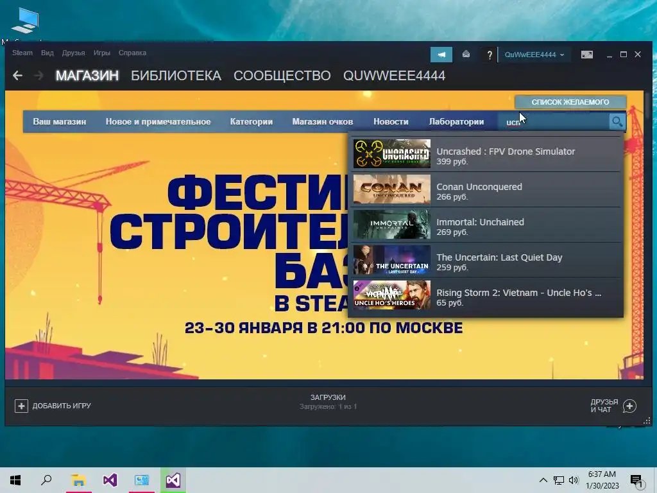Image resolution: width=657 pixels, height=493 pixels.
Task: Click the Uncrashed game thumbnail
Action: [x=392, y=154]
